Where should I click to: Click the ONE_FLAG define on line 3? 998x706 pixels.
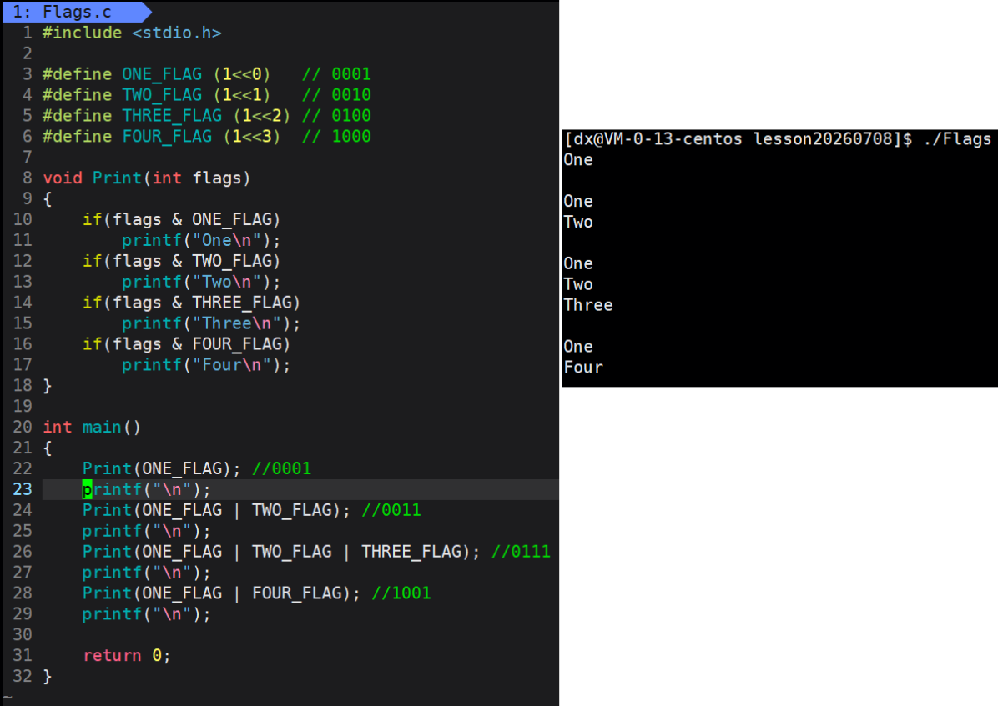coord(157,74)
